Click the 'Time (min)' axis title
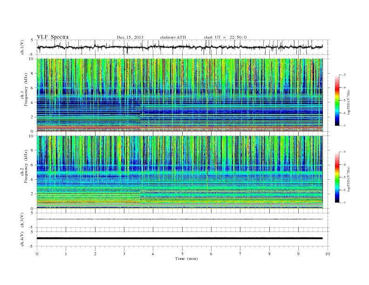369x285 pixels. pos(186,258)
